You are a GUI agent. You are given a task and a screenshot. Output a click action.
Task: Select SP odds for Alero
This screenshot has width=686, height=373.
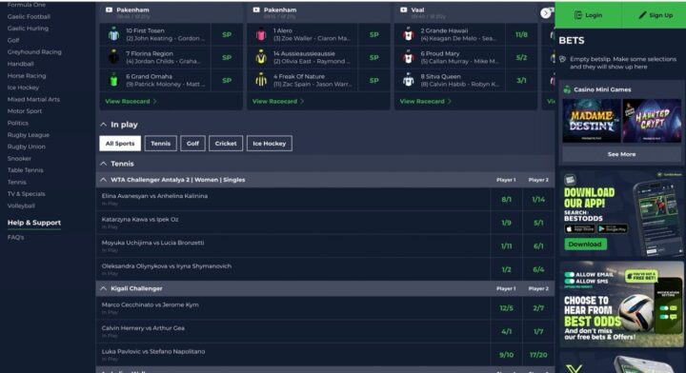tap(374, 34)
